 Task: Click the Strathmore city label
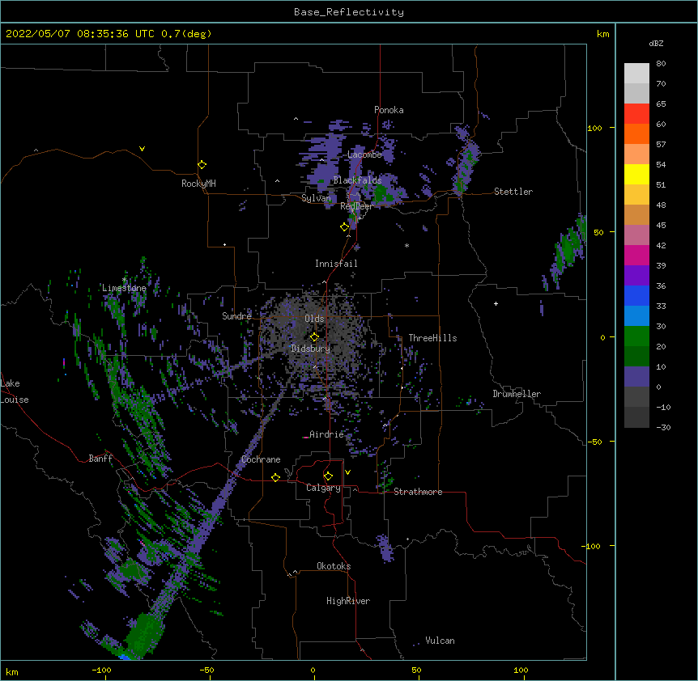[418, 492]
